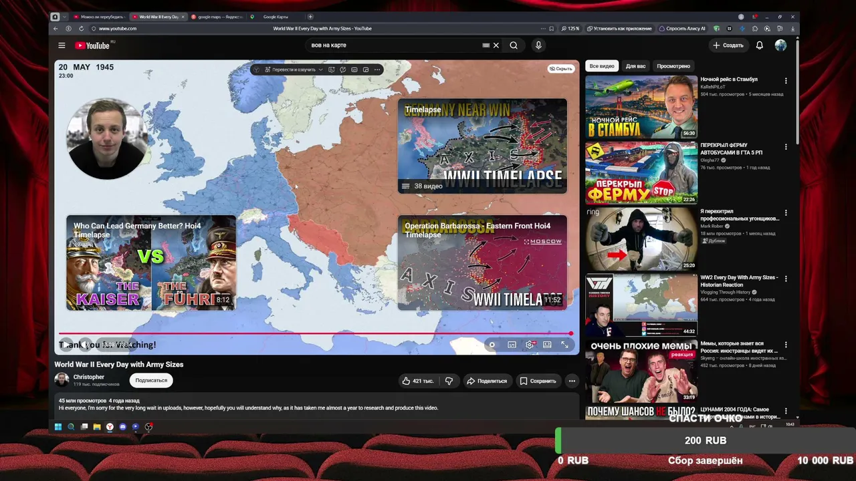Mute the video with the volume icon

85,345
